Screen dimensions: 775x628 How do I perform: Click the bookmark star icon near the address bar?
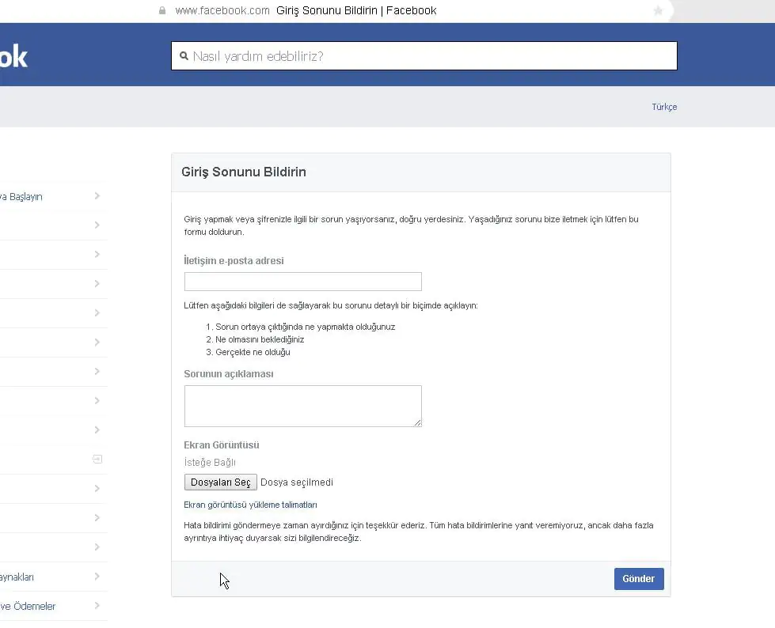click(x=659, y=10)
